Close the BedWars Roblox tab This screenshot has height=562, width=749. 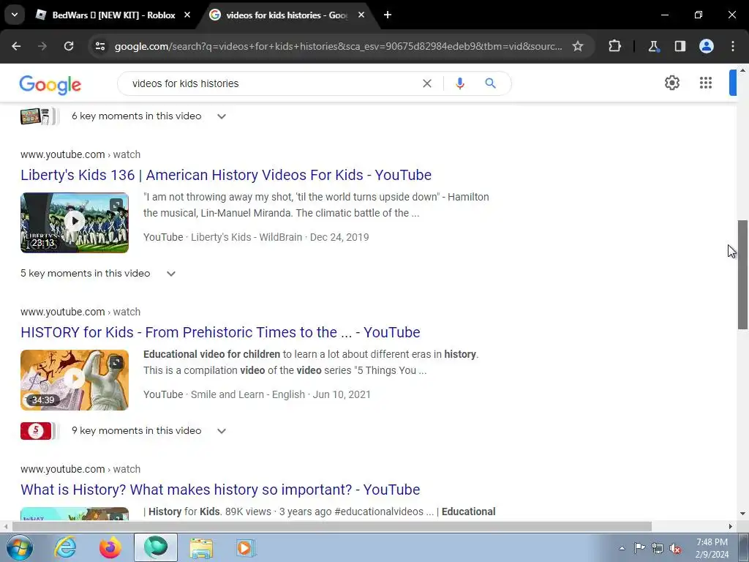(x=187, y=15)
